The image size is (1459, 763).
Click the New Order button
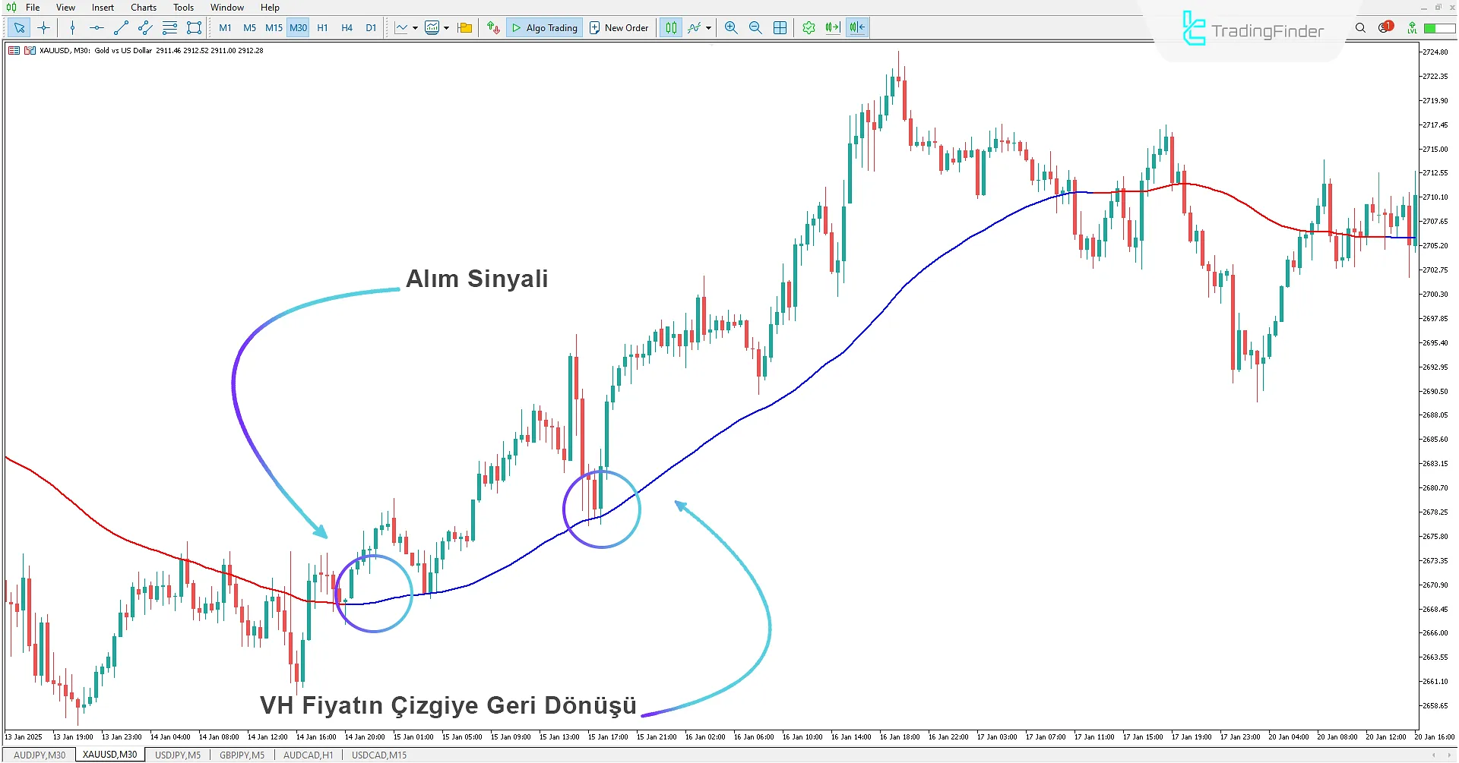[x=619, y=28]
